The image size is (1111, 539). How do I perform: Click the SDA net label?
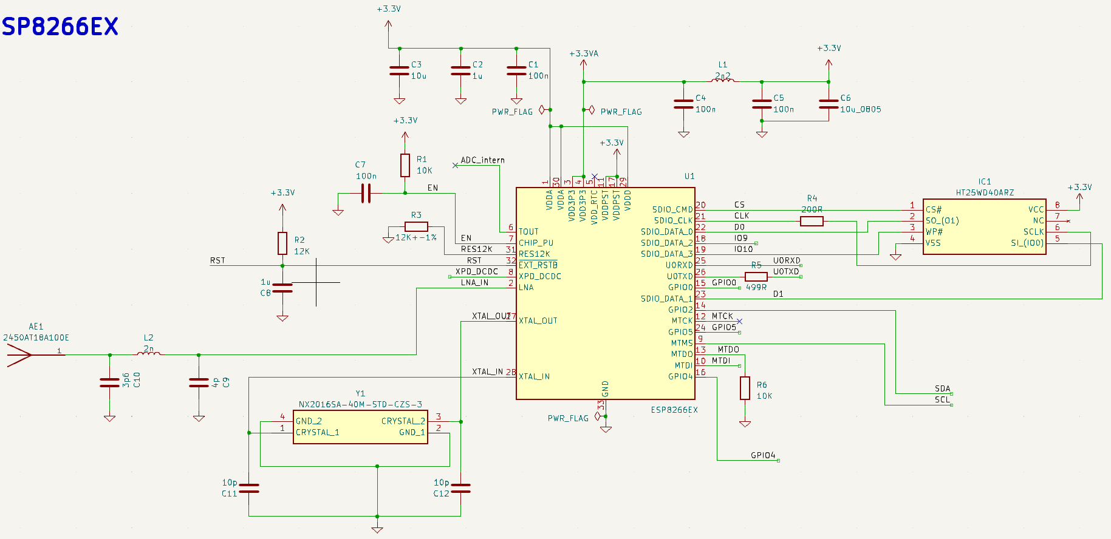[943, 388]
